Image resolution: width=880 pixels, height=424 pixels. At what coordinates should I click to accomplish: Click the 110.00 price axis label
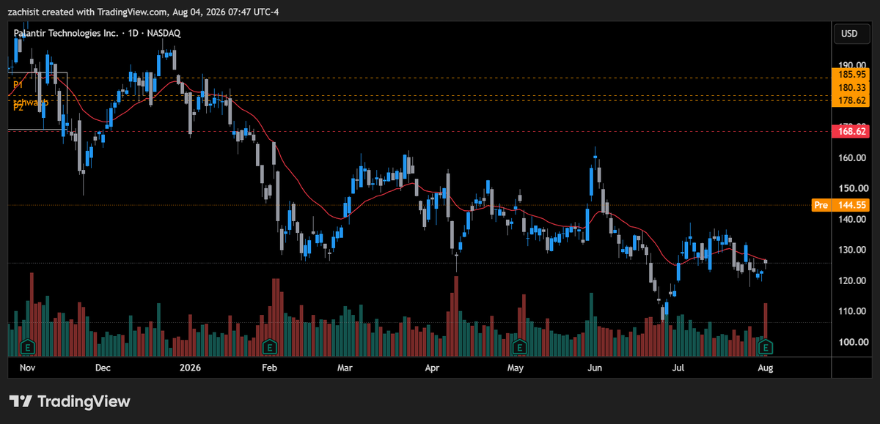[x=853, y=311]
